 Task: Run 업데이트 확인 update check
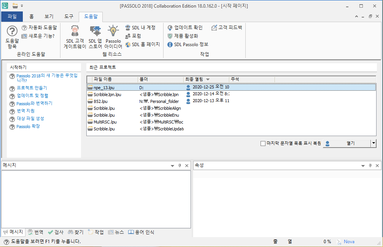185,27
